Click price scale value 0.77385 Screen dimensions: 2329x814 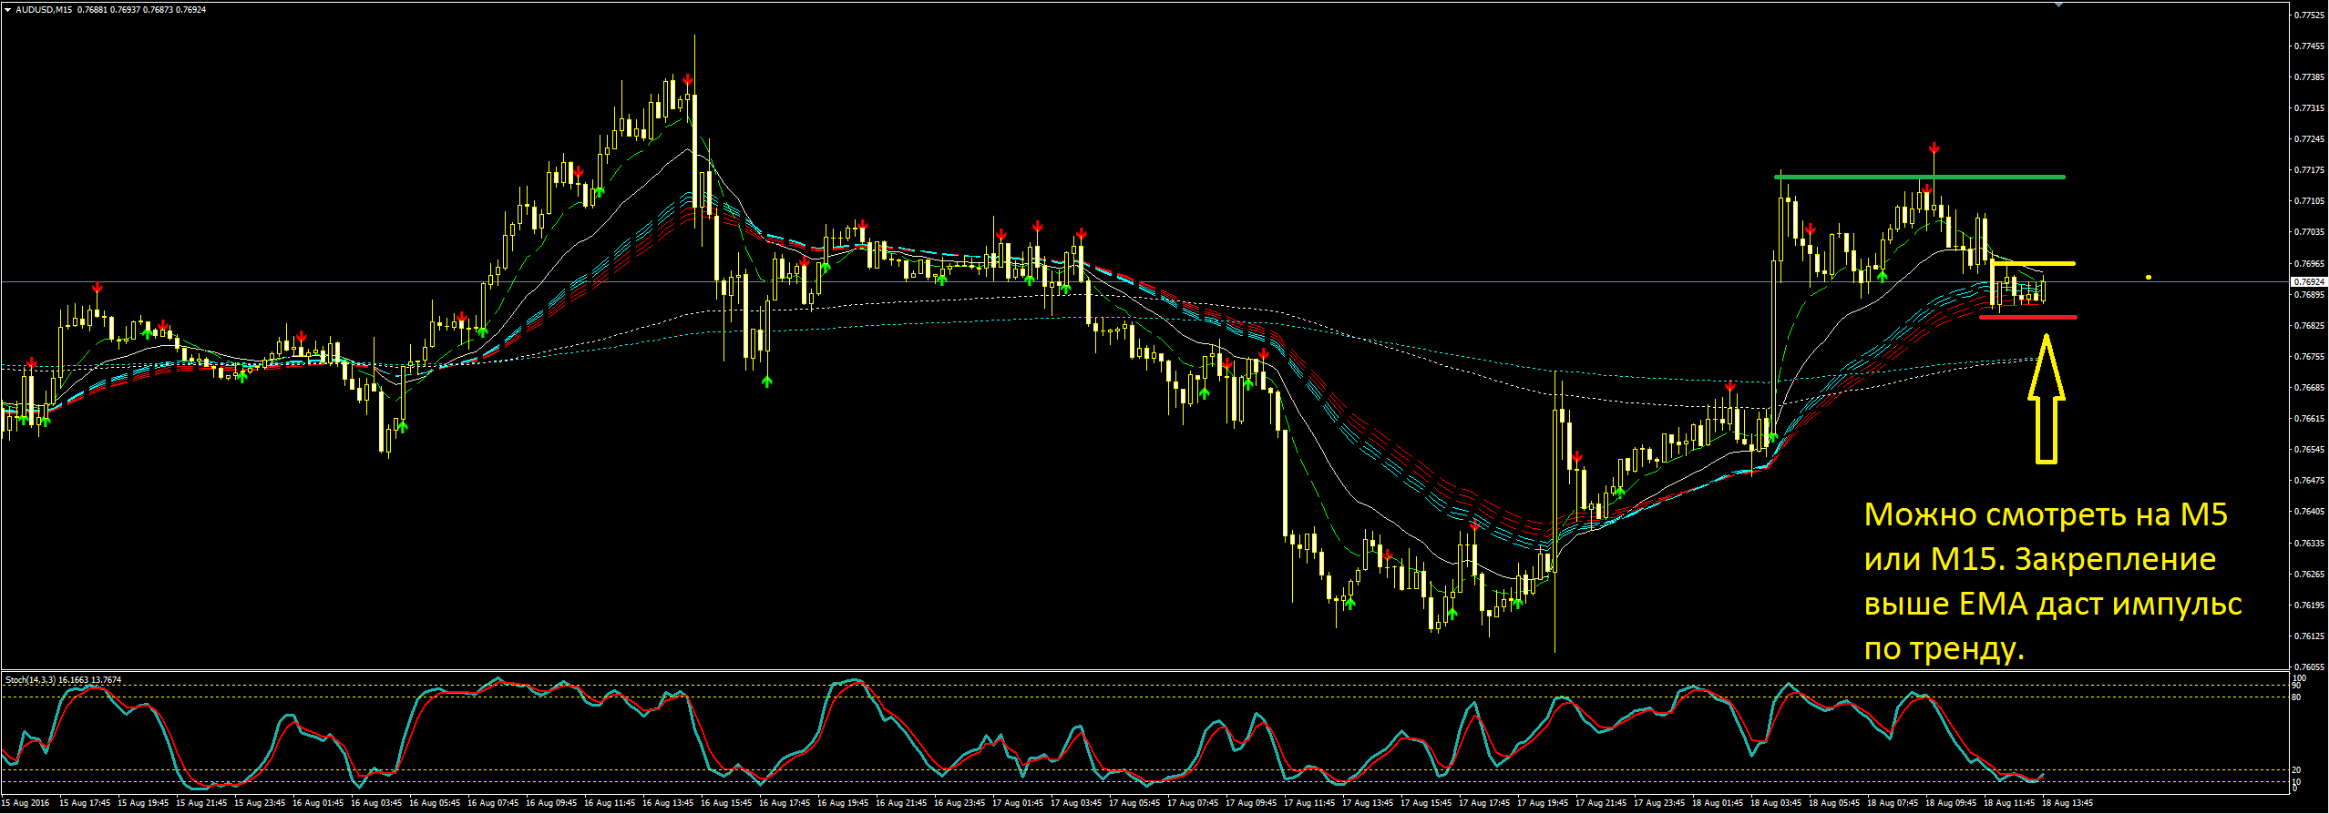pyautogui.click(x=2309, y=77)
